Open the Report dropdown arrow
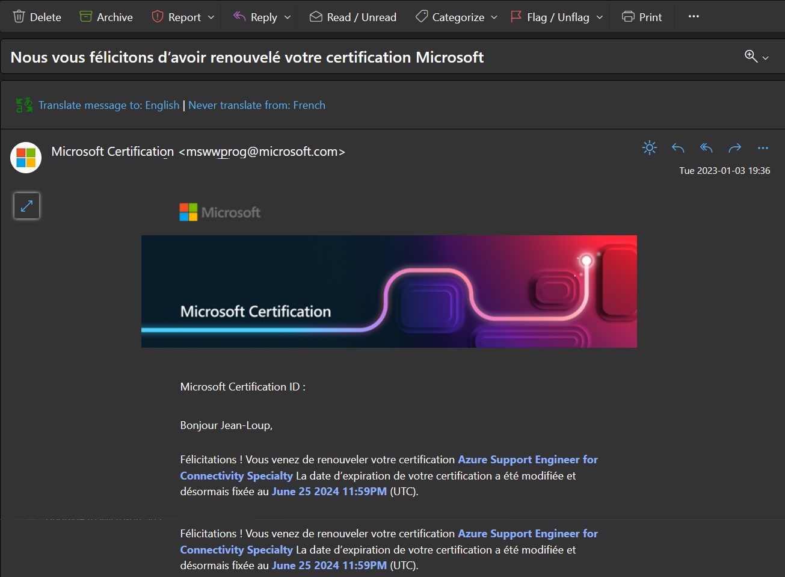 point(211,17)
